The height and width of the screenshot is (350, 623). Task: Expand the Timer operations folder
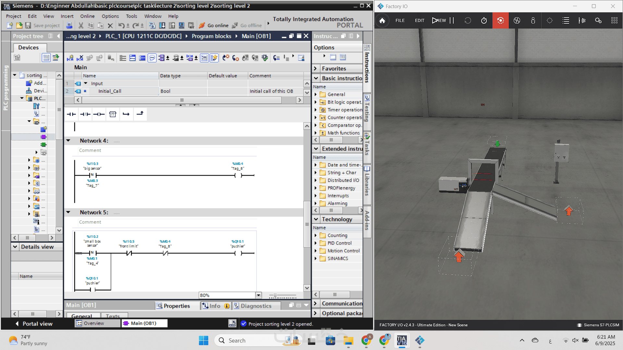(315, 110)
